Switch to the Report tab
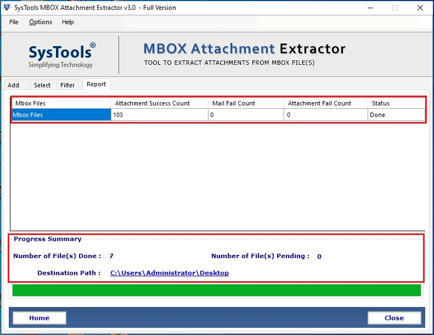Viewport: 434px width, 335px height. coord(96,84)
